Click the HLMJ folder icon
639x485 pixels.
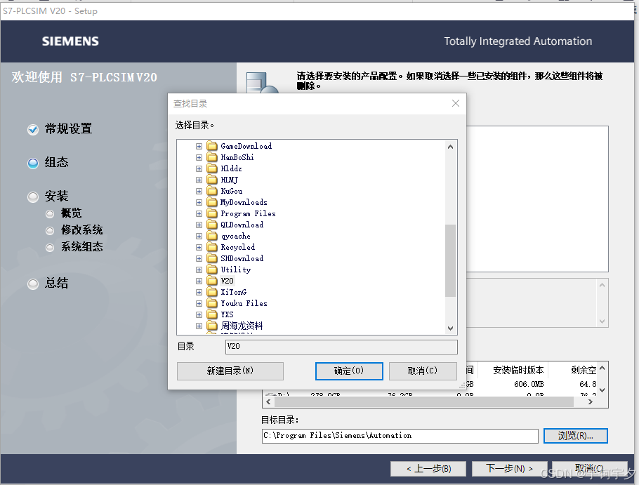coord(212,180)
